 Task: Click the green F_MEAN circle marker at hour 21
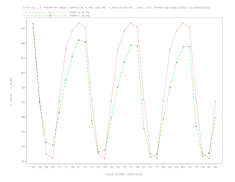point(79,40)
